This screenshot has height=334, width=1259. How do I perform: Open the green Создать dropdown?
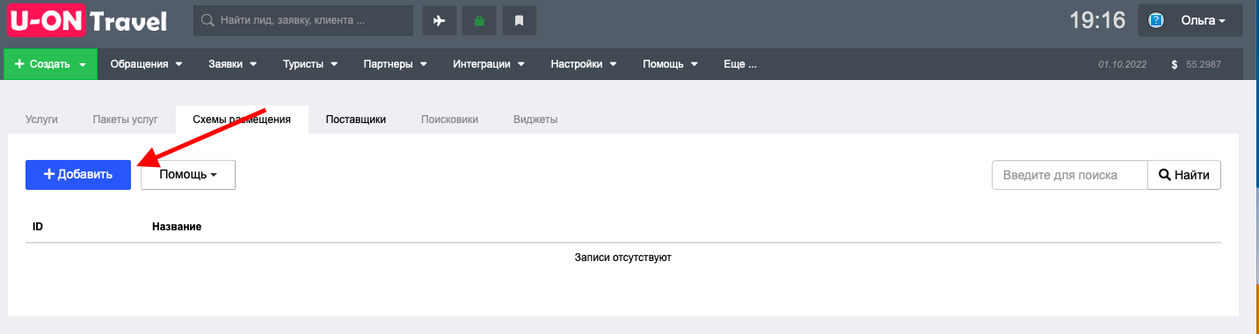coord(50,64)
